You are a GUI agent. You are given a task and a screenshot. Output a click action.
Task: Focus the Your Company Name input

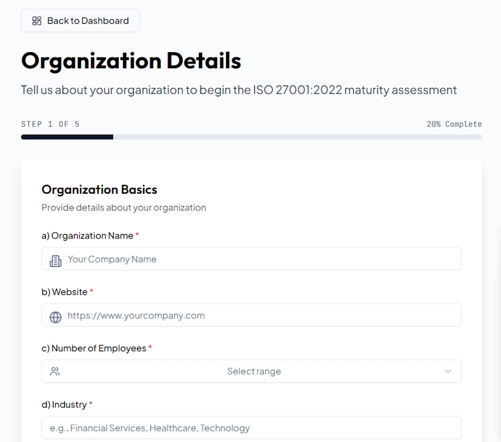pos(251,259)
